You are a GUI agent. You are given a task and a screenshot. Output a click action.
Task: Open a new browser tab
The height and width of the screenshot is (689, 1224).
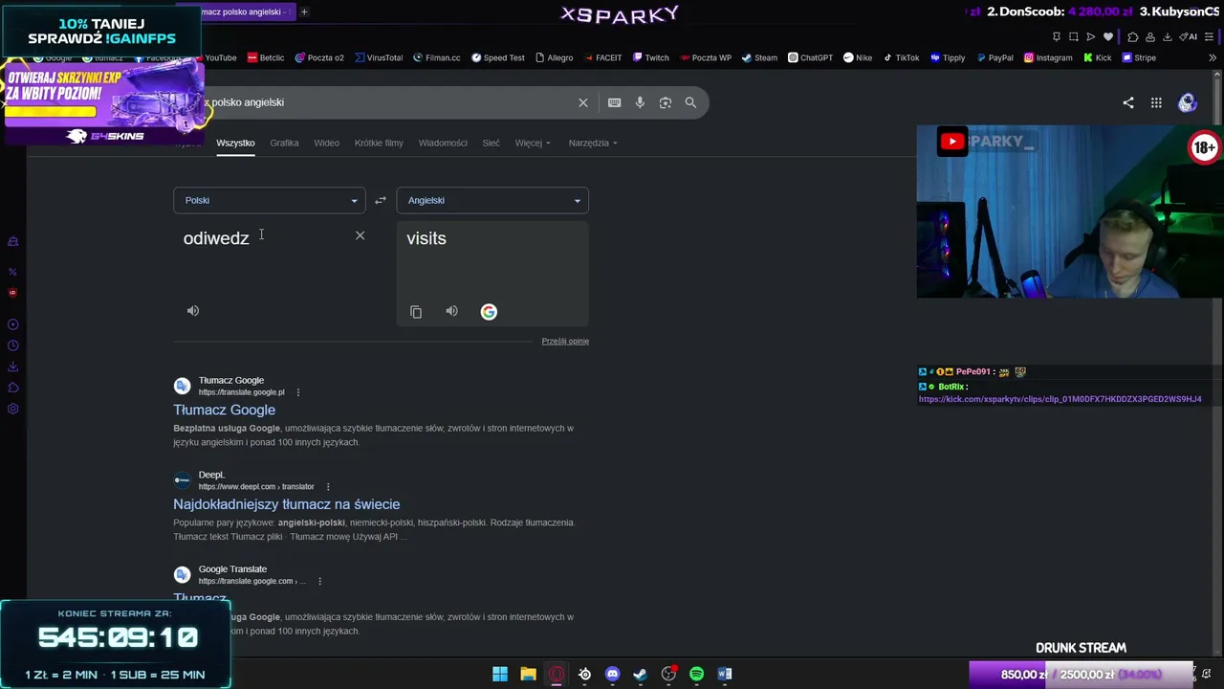click(x=304, y=11)
